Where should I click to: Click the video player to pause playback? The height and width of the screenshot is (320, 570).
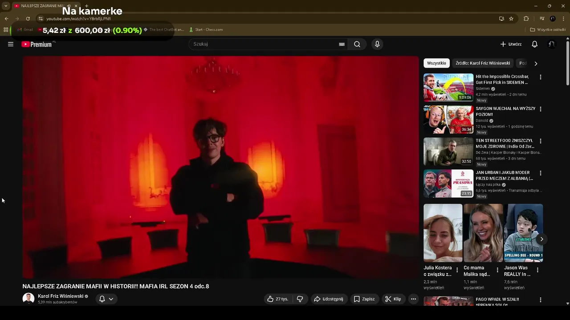tap(220, 167)
